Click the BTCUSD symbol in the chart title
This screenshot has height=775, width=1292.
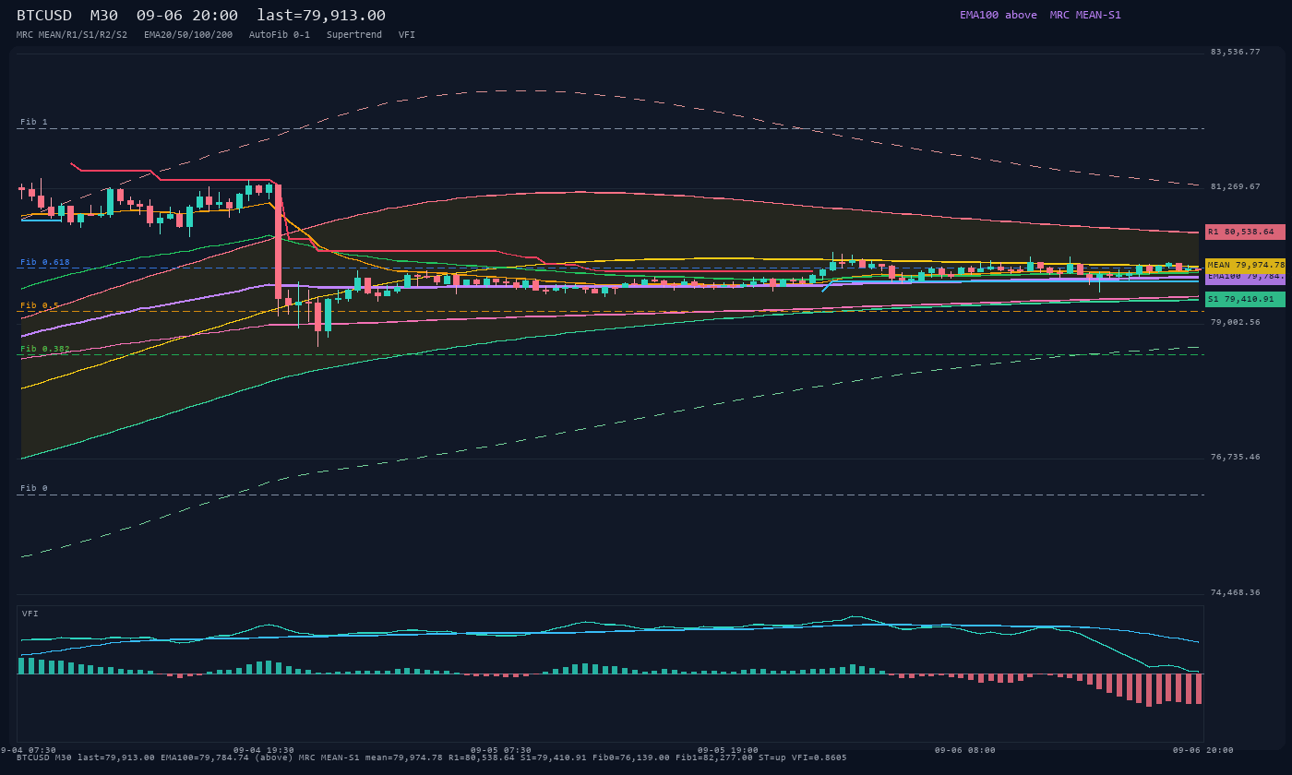tap(44, 16)
